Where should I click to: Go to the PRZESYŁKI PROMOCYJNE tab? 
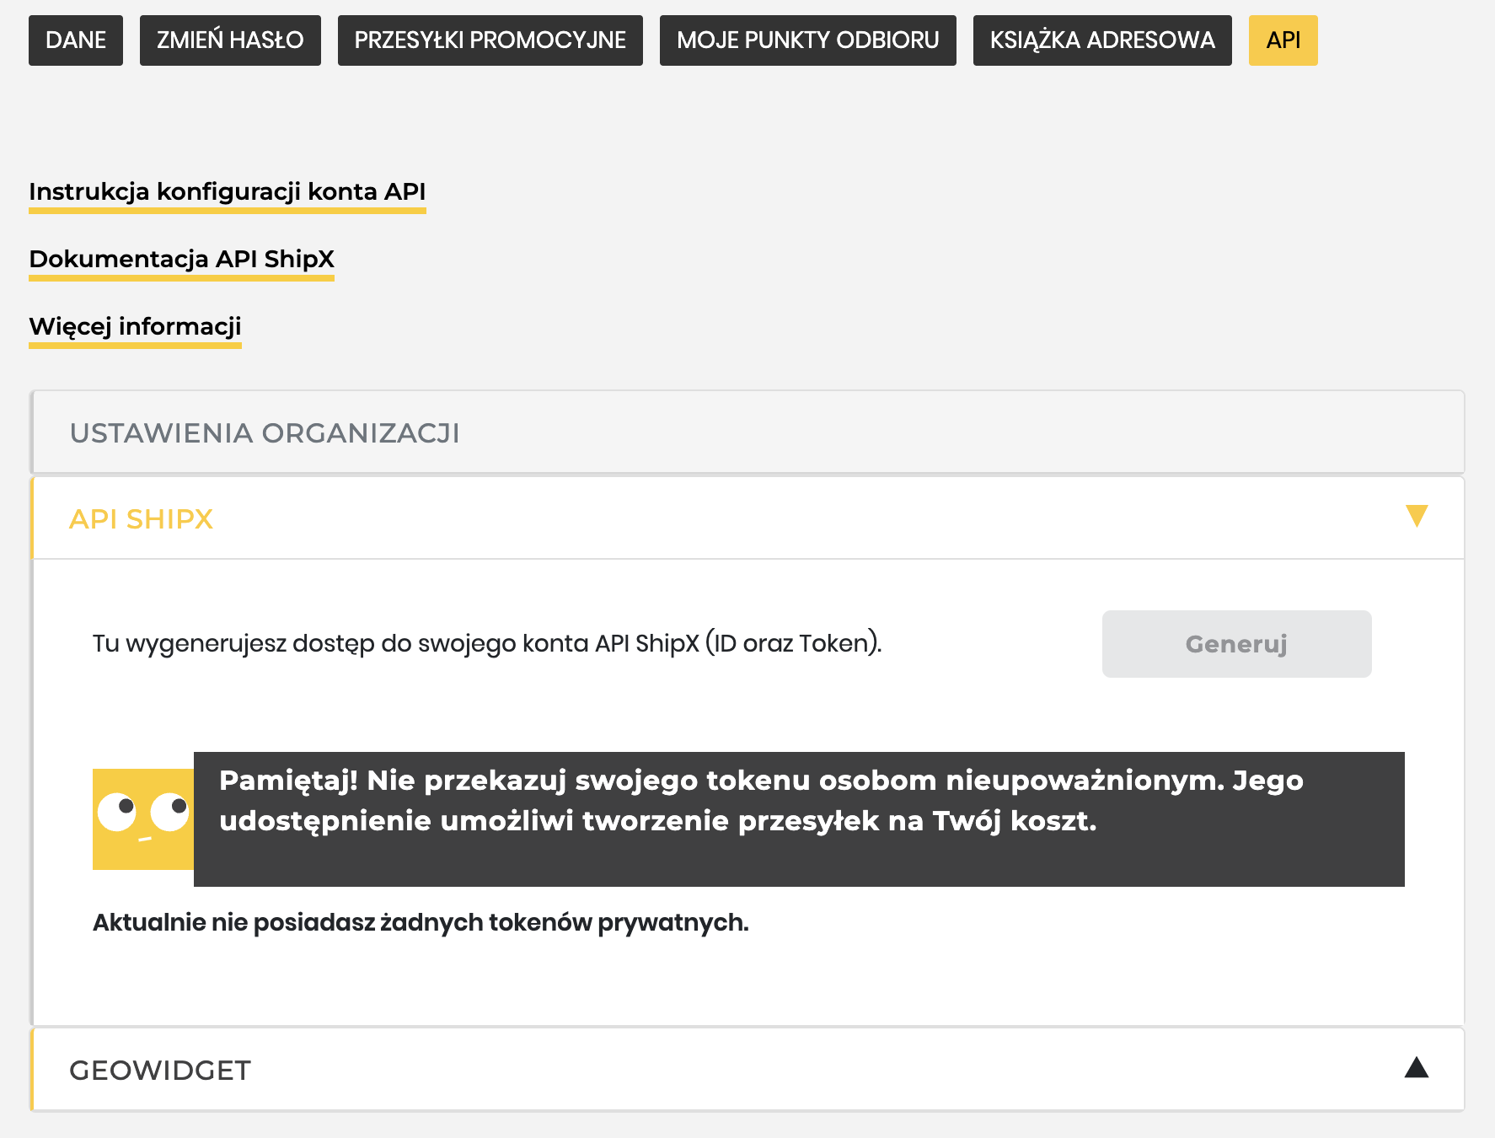tap(490, 40)
